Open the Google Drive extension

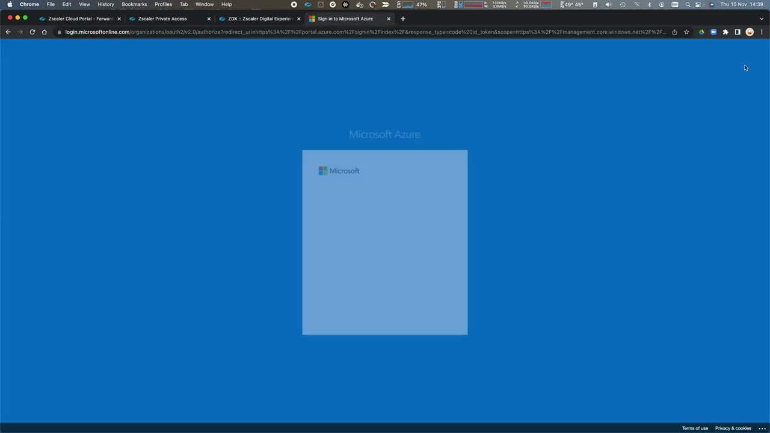click(x=701, y=32)
